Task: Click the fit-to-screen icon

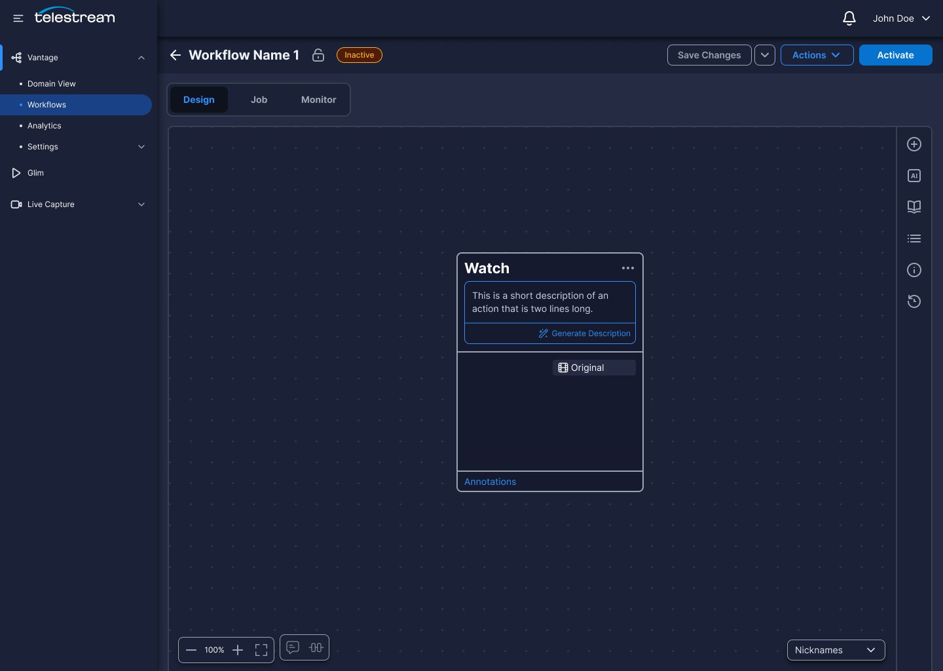Action: tap(261, 650)
